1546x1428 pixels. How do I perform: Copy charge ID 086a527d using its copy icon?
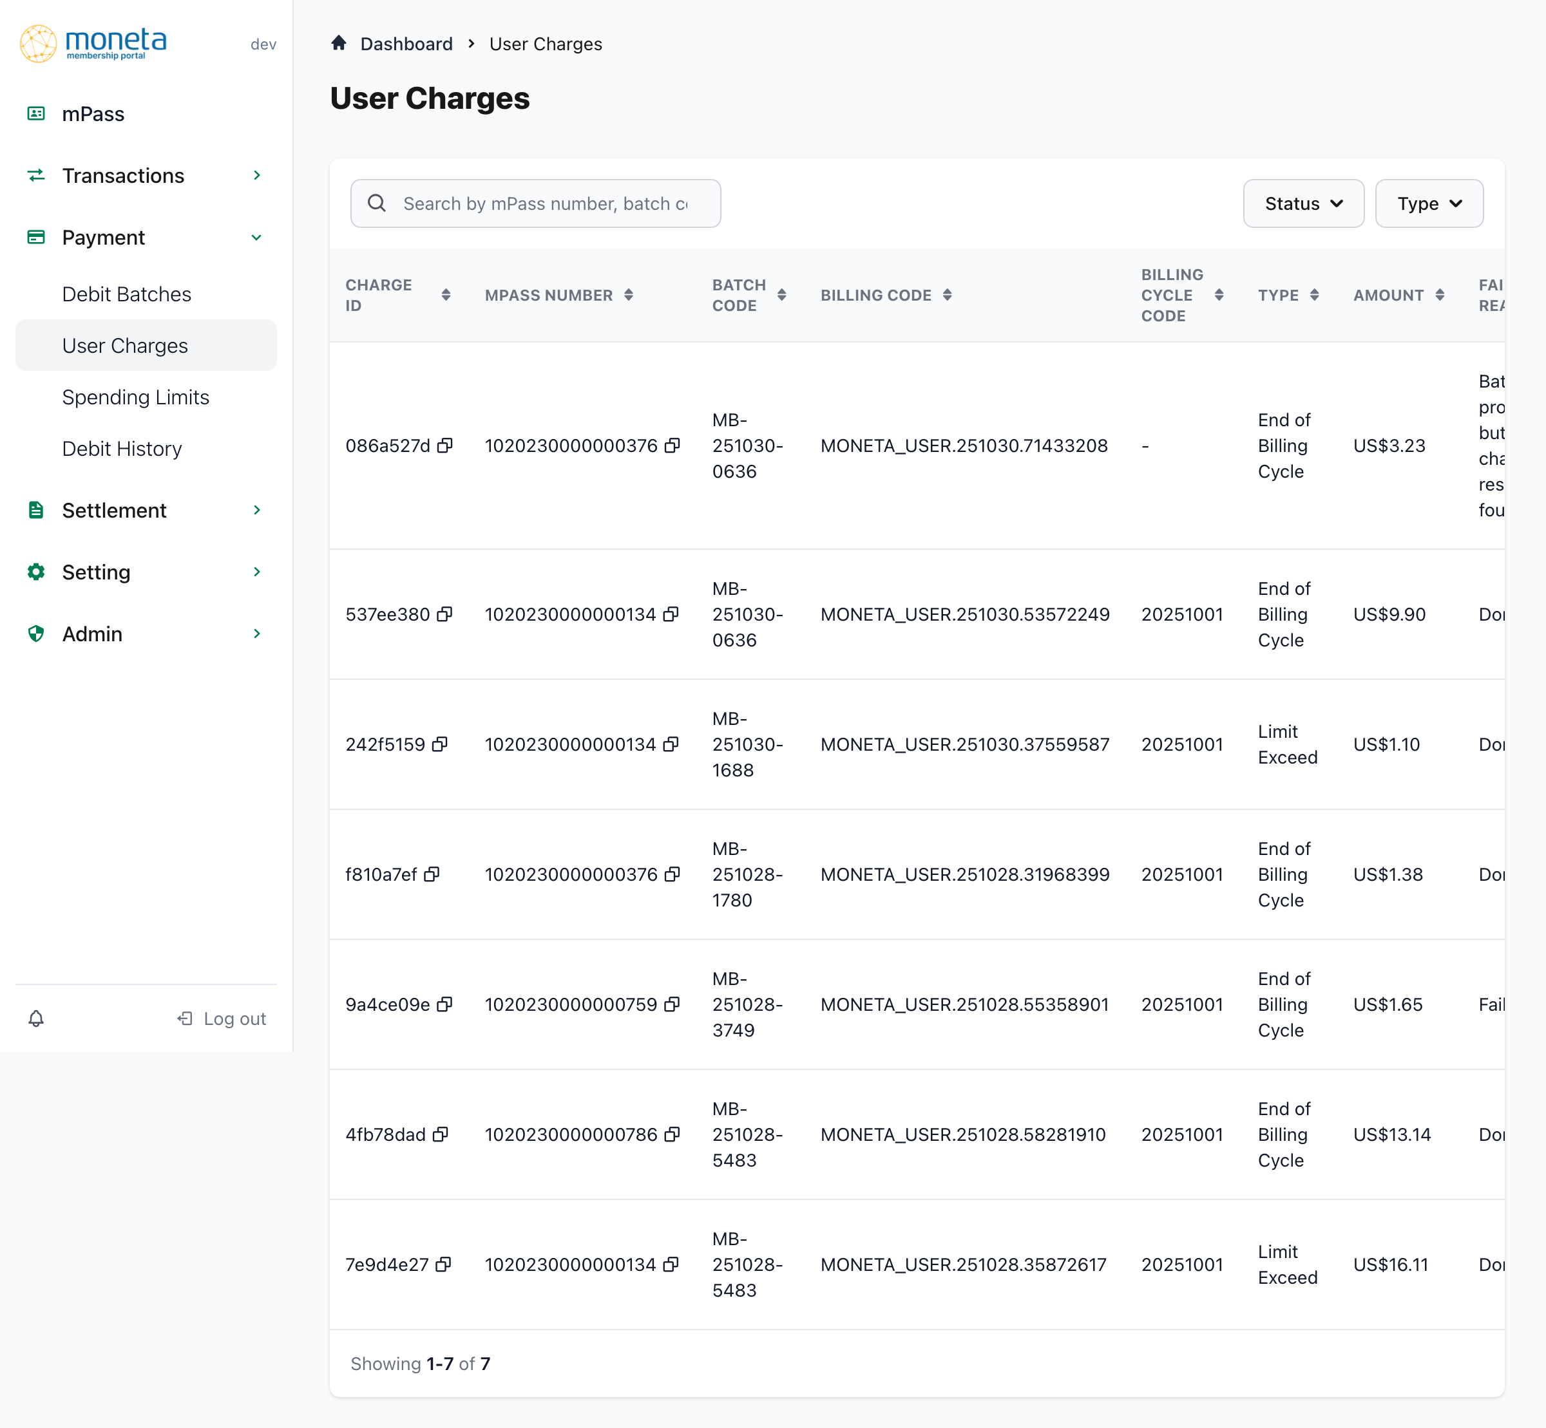click(x=445, y=445)
